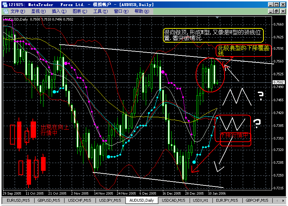The image size is (288, 206).
Task: Click the 0.7215 price scale label
Action: click(278, 188)
